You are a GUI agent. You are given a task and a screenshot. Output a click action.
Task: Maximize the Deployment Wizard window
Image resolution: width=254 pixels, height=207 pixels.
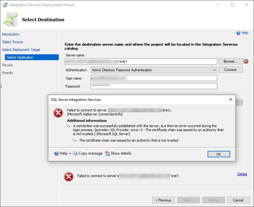point(232,5)
